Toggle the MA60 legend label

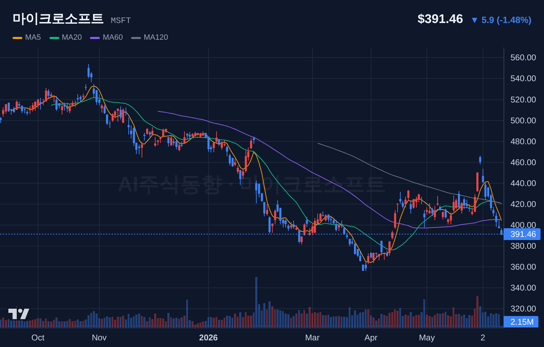tap(113, 37)
